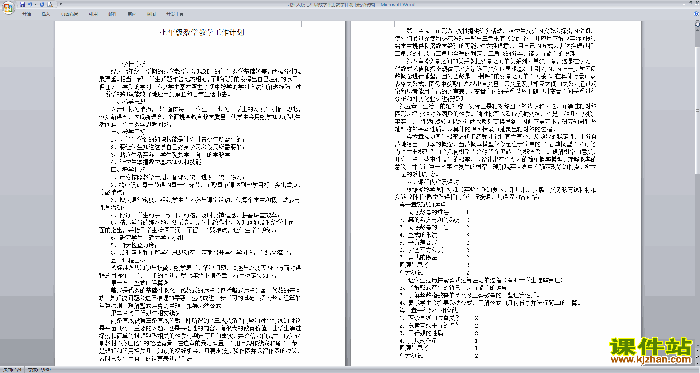Viewport: 700px width, 373px height.
Task: Switch to the 页面布局 tab
Action: pyautogui.click(x=70, y=14)
